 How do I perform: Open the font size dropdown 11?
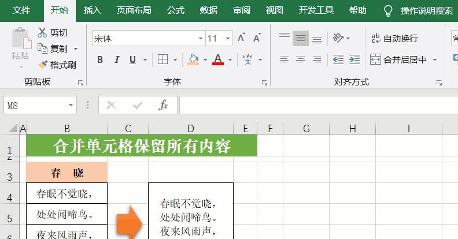point(228,38)
